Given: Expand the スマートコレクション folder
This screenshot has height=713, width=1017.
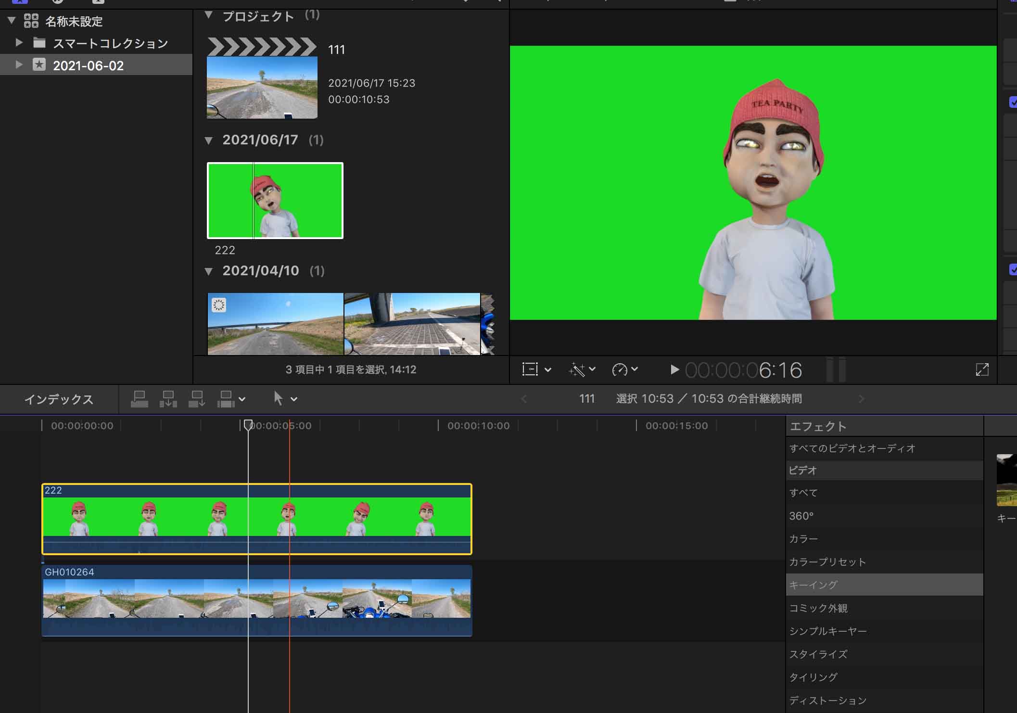Looking at the screenshot, I should point(19,43).
